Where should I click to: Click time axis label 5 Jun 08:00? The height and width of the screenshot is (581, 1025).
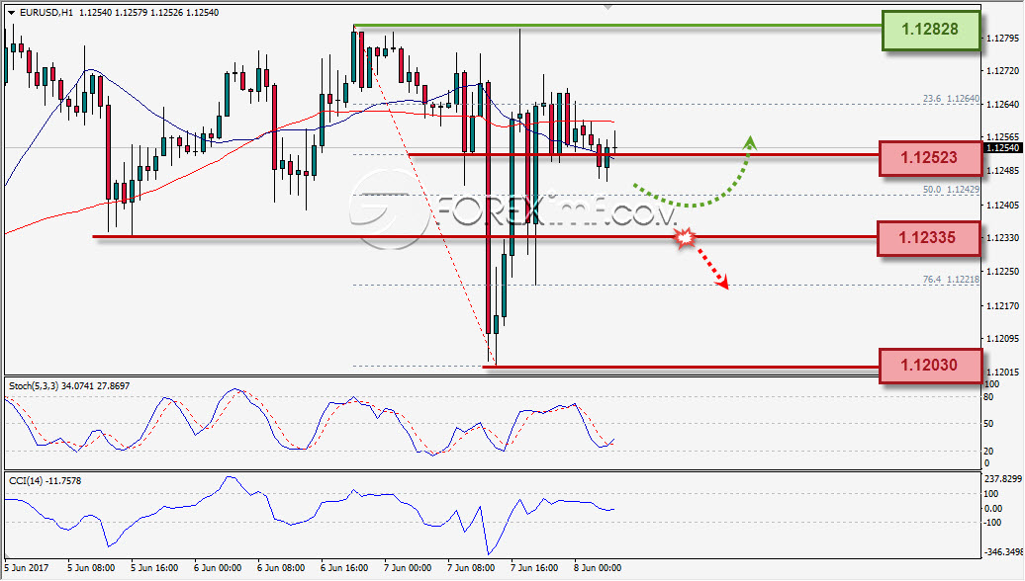(x=91, y=568)
